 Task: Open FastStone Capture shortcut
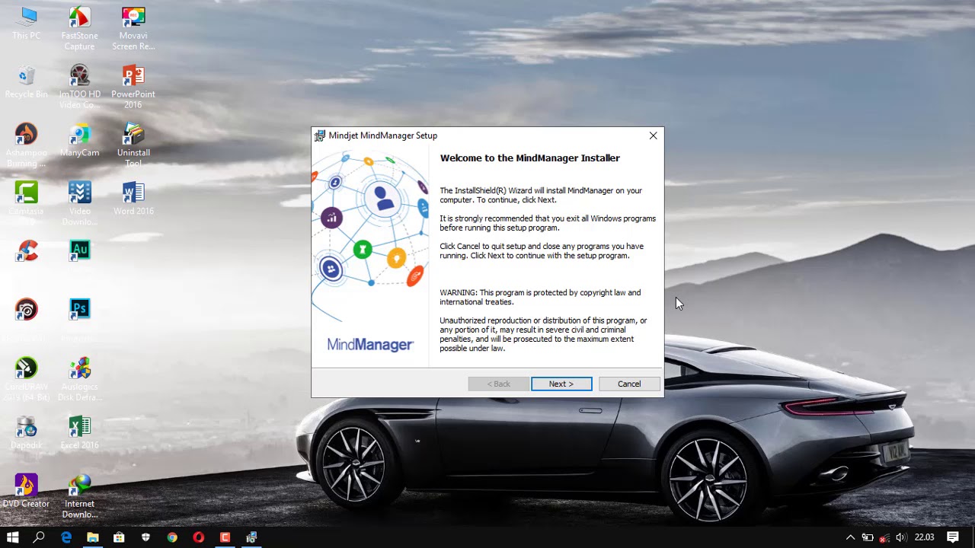click(x=79, y=29)
